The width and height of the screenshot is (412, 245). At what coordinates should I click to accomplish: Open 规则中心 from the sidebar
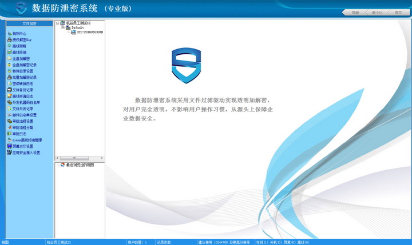17,34
